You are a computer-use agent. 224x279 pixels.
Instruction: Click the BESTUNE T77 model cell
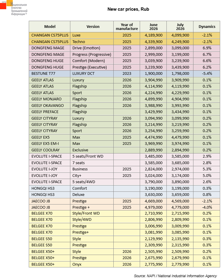tap(50, 74)
